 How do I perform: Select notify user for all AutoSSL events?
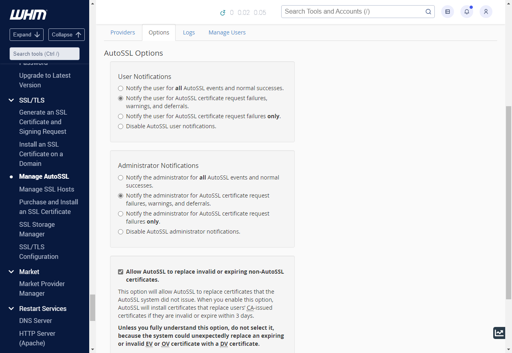[120, 88]
